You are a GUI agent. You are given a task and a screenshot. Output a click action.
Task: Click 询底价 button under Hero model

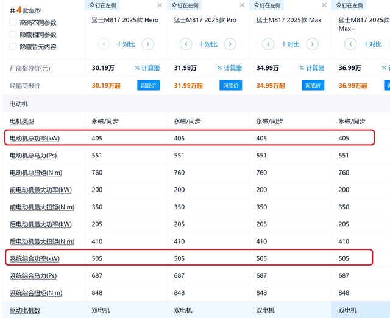(x=149, y=85)
